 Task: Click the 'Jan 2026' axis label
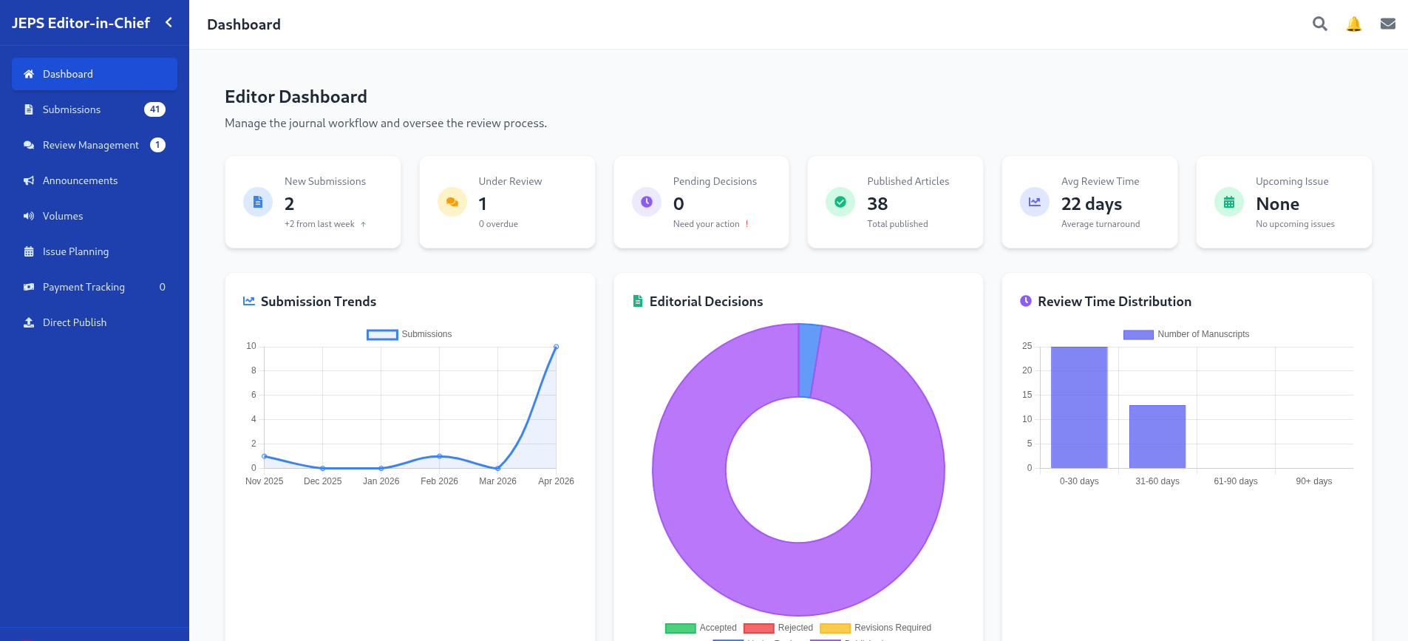pyautogui.click(x=381, y=481)
